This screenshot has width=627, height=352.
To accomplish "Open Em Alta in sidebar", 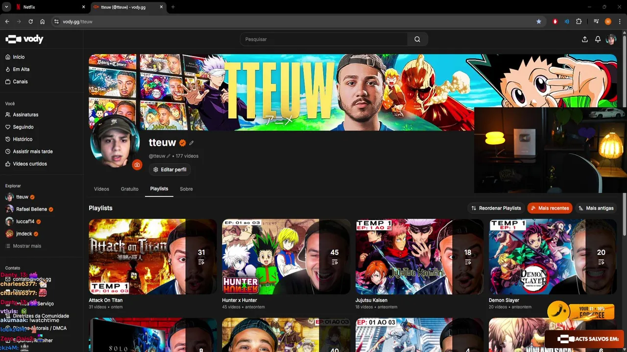I will pyautogui.click(x=21, y=69).
